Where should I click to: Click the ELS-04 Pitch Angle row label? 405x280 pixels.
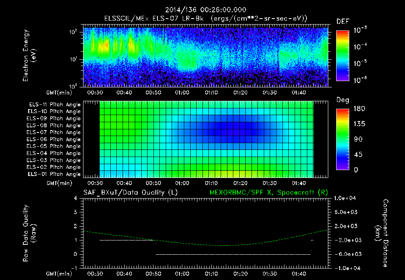coord(54,153)
